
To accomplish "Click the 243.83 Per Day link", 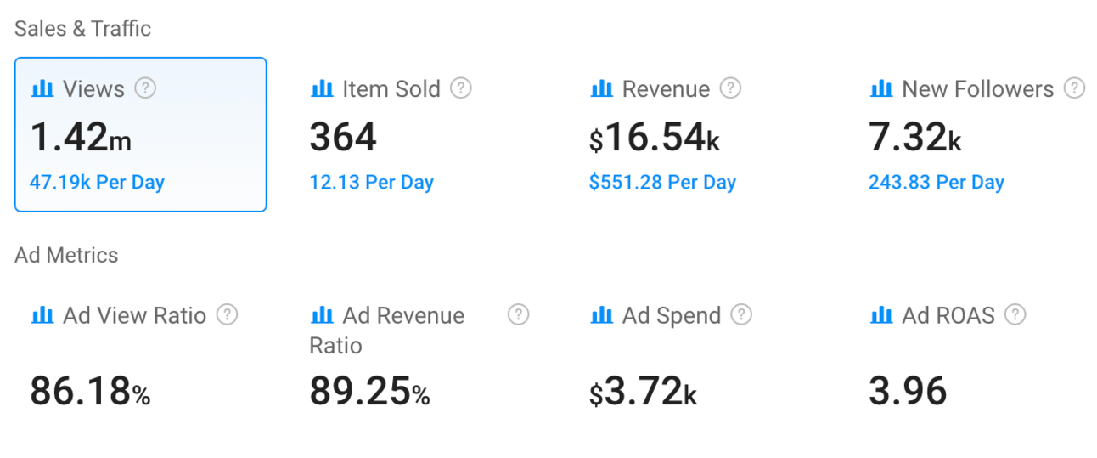I will click(x=936, y=183).
